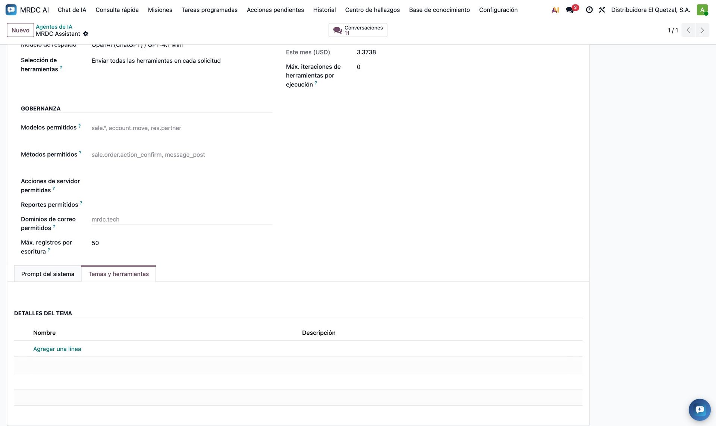
Task: Sort by Nombre column header
Action: pyautogui.click(x=44, y=333)
